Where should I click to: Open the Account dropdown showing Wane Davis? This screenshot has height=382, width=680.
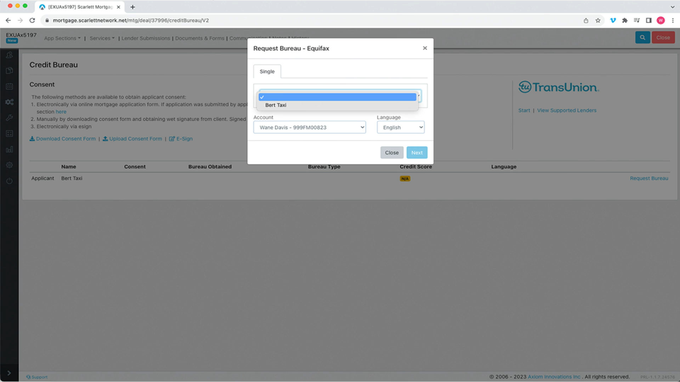(310, 127)
